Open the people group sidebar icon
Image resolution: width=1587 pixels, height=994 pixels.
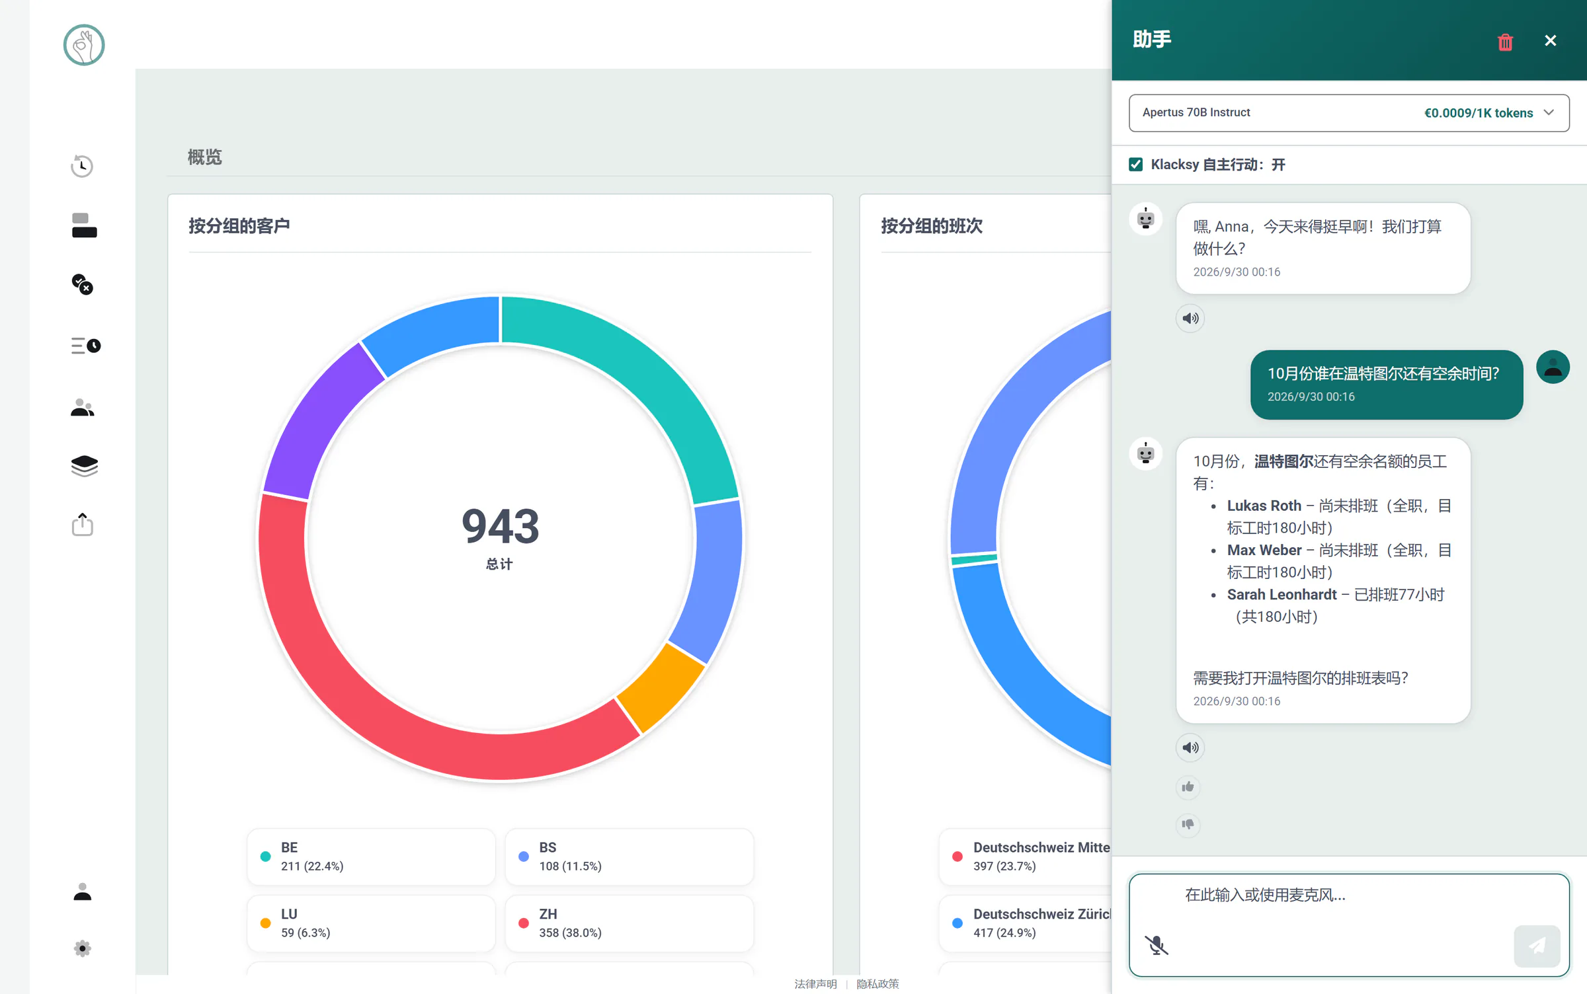pos(83,408)
